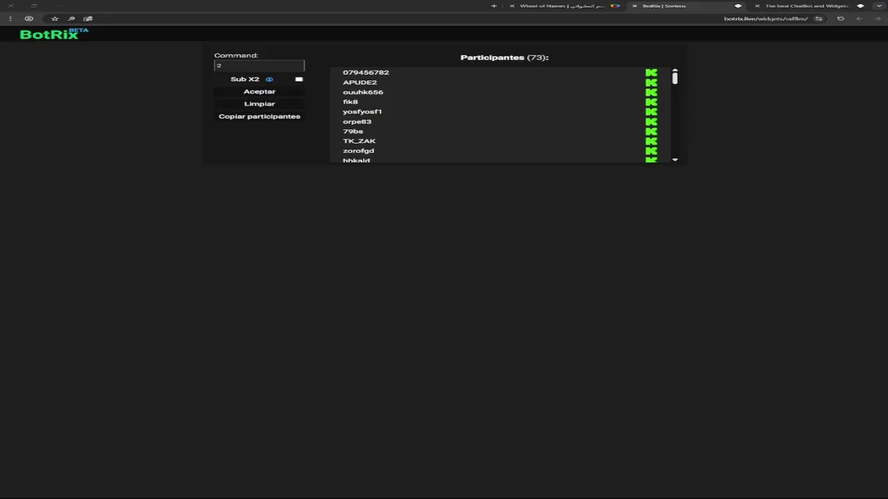
Task: Switch to the Wheel of Names tab
Action: [x=565, y=6]
